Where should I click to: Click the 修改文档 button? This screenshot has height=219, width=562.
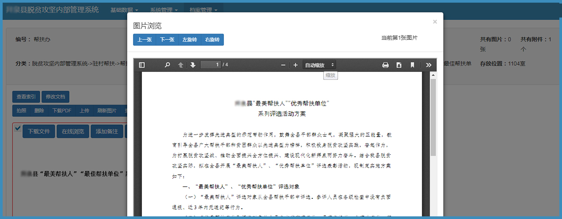click(55, 97)
